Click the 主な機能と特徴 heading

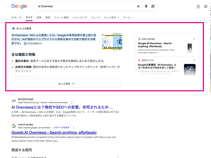24,54
